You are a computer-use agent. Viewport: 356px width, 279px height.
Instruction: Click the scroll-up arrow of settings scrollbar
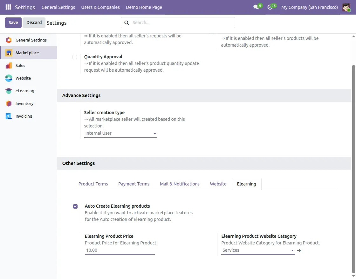pos(353,36)
